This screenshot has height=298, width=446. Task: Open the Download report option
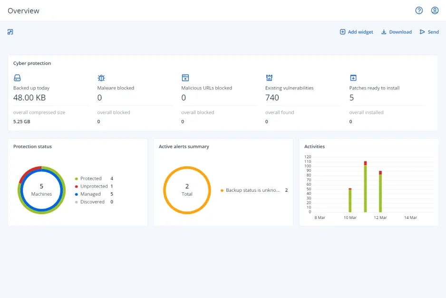(x=396, y=32)
